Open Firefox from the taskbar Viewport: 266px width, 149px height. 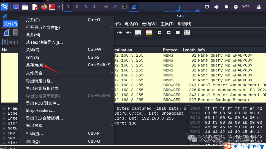(x=44, y=7)
